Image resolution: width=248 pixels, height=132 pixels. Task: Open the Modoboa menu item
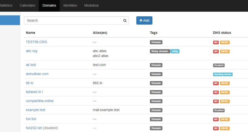click(x=92, y=6)
